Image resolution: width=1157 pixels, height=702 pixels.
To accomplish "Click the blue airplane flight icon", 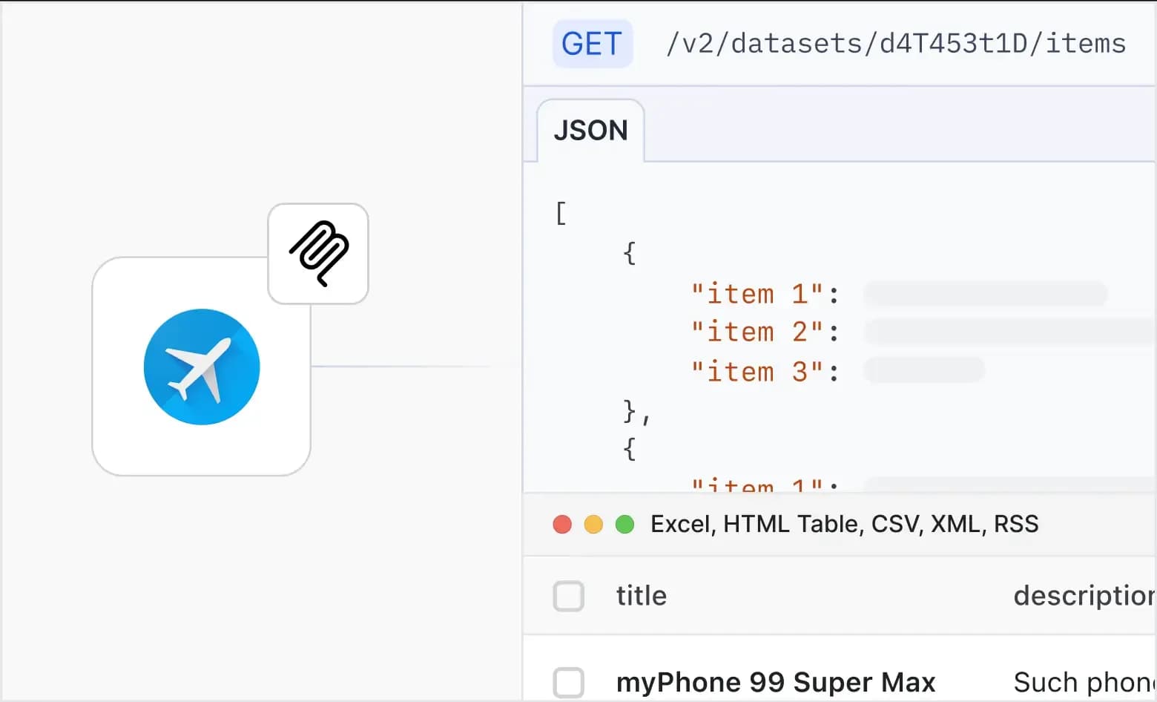I will (202, 367).
